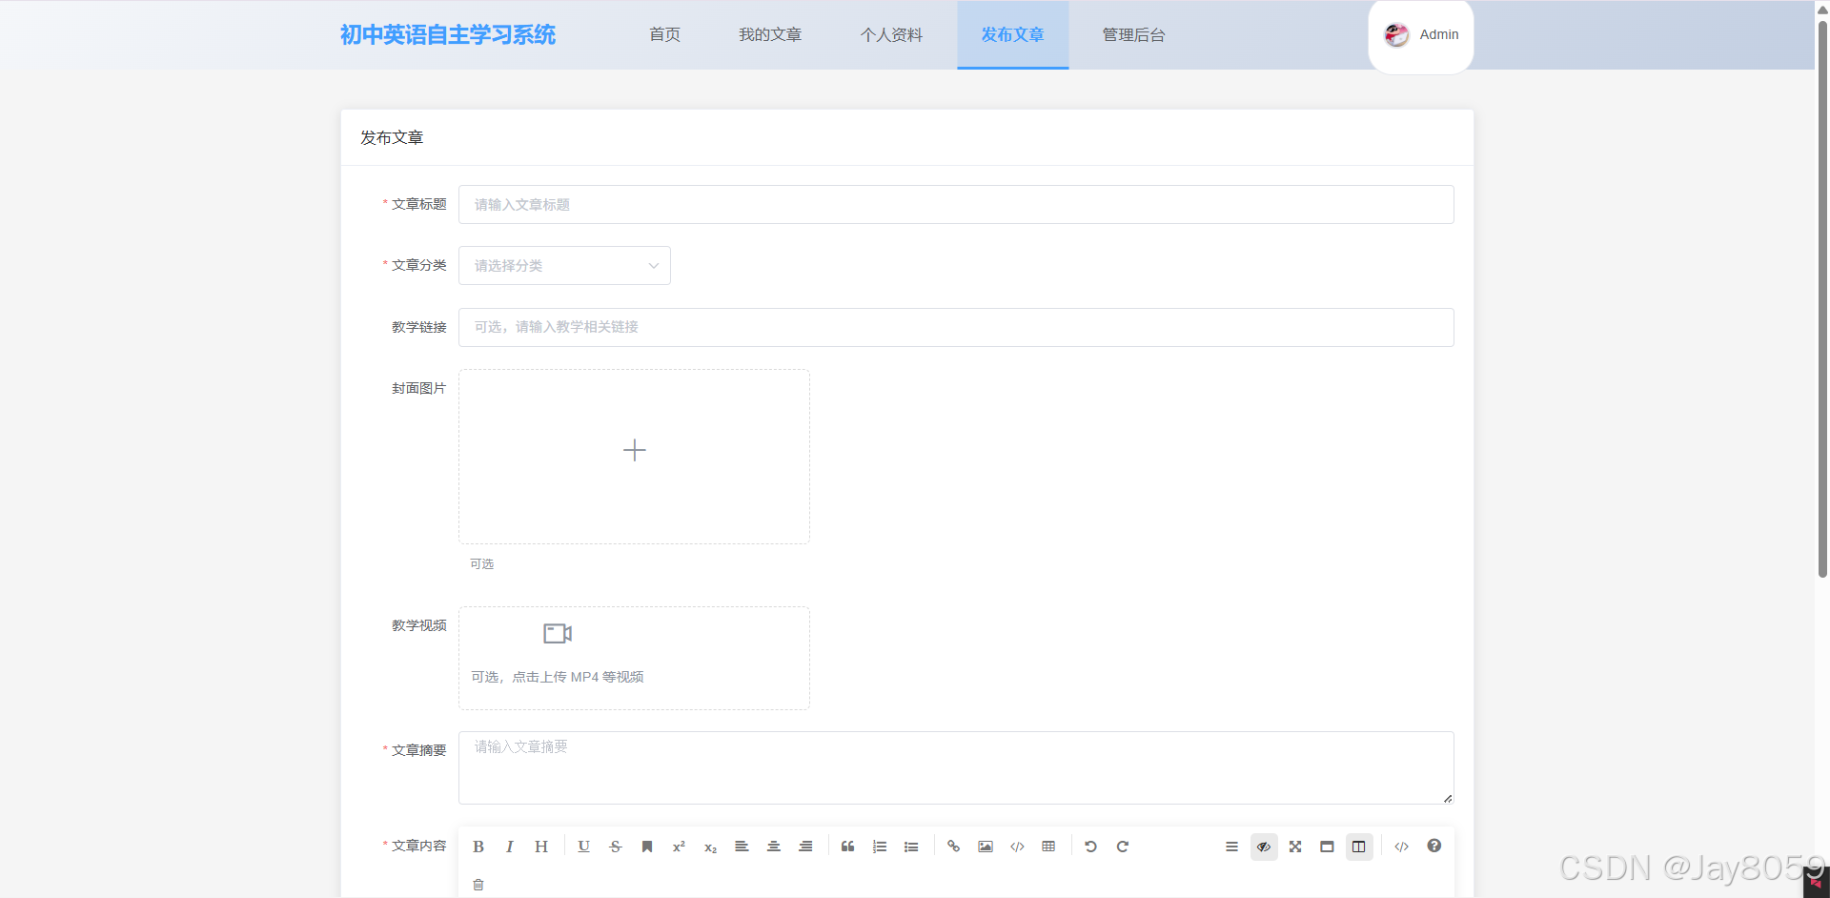This screenshot has height=898, width=1830.
Task: Select the 发布文章 tab
Action: [1013, 35]
